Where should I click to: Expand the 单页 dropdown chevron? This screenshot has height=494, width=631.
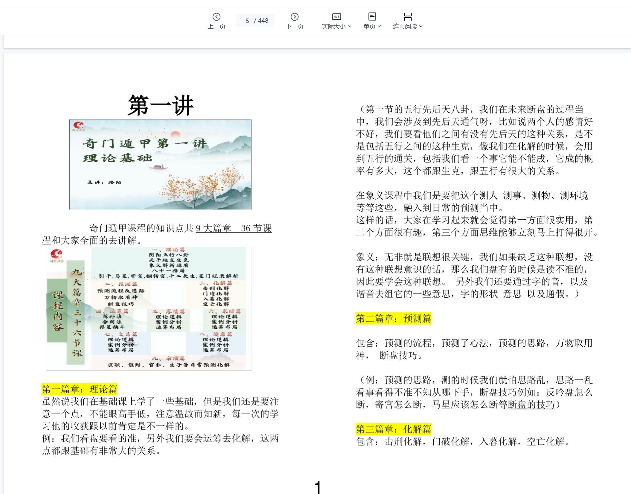pyautogui.click(x=379, y=26)
